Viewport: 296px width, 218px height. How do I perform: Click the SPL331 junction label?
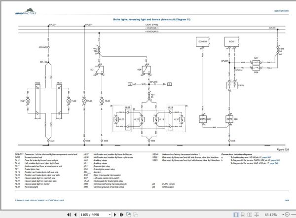tap(273, 28)
